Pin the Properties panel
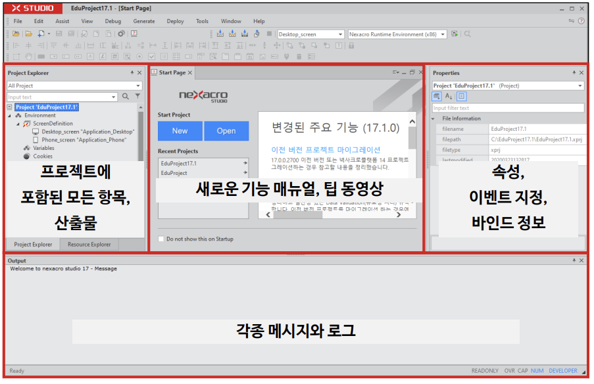Image resolution: width=594 pixels, height=384 pixels. tap(574, 73)
